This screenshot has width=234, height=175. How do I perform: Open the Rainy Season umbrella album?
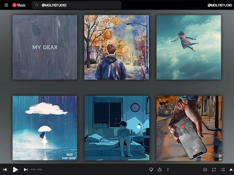tap(45, 128)
